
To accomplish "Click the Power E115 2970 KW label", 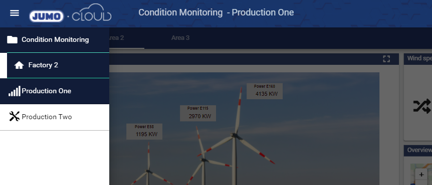I will pyautogui.click(x=198, y=113).
